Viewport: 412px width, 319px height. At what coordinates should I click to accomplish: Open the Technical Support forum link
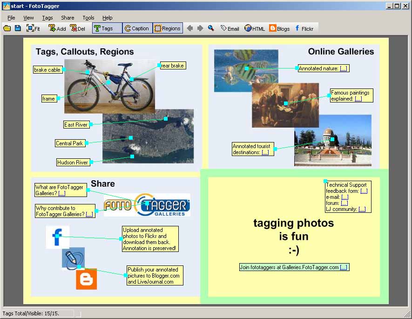coord(344,203)
